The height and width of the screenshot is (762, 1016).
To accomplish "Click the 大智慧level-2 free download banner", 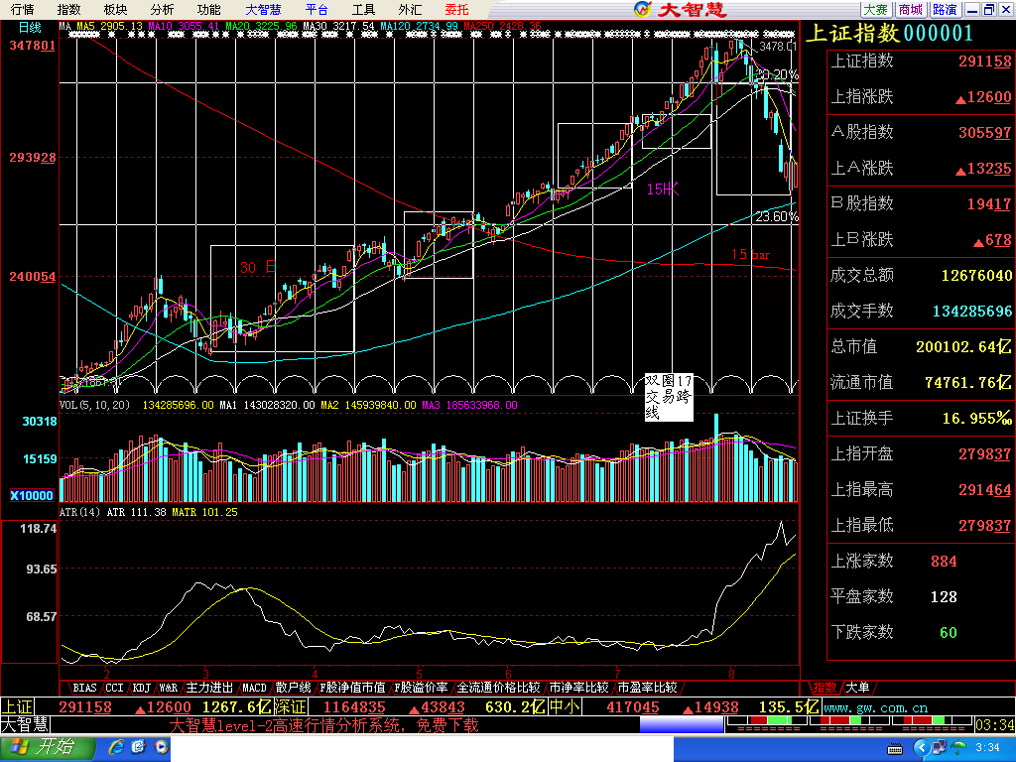I will pyautogui.click(x=324, y=725).
